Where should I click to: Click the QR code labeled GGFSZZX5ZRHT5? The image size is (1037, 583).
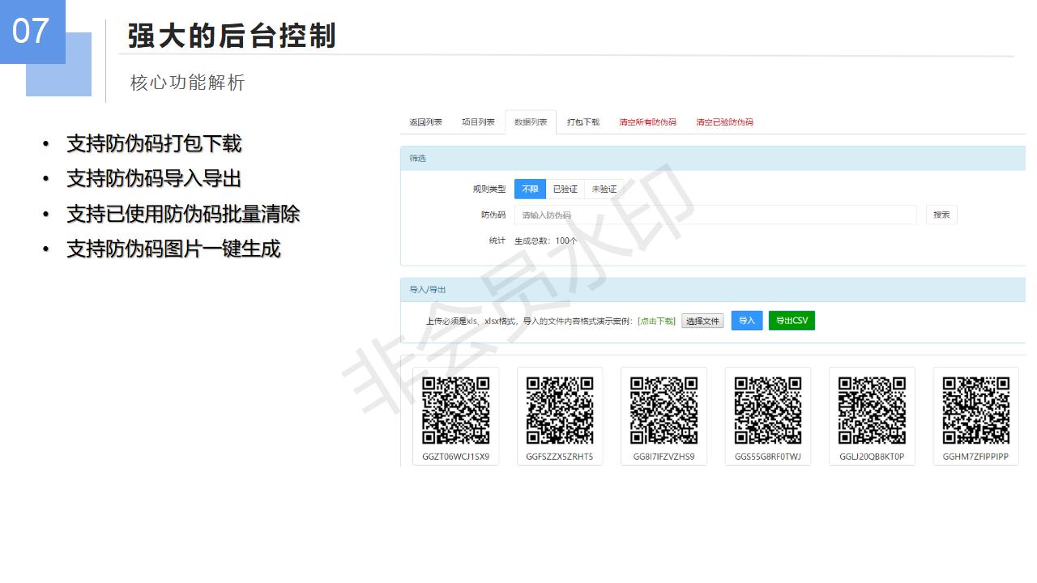[559, 411]
